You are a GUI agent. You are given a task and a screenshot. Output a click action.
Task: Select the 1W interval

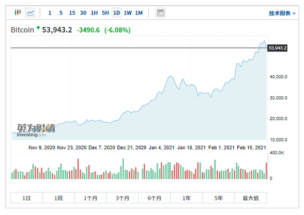pyautogui.click(x=128, y=13)
